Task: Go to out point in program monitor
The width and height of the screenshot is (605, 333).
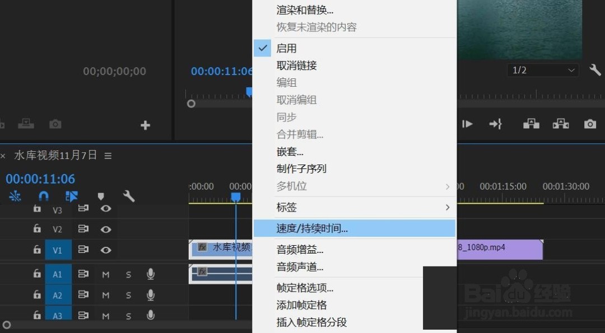Action: pyautogui.click(x=495, y=124)
